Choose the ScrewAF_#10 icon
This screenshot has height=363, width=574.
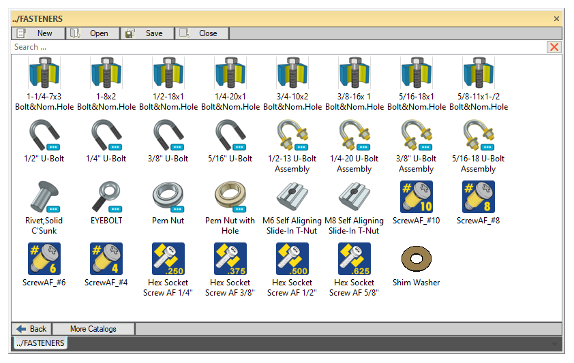coord(417,197)
